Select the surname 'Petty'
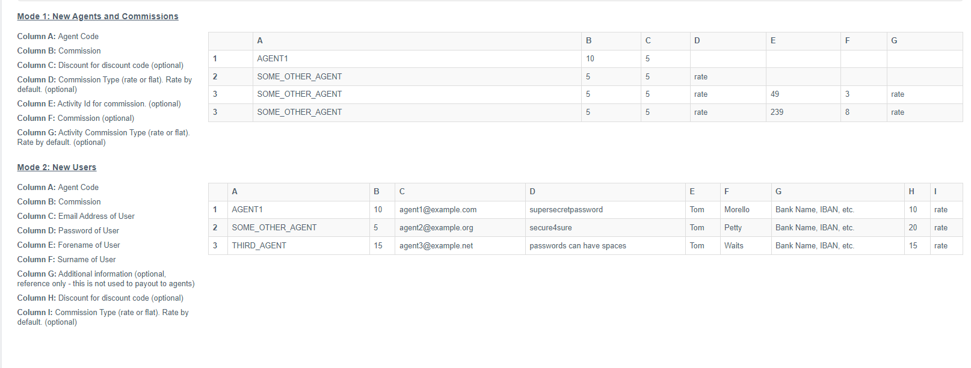 733,228
